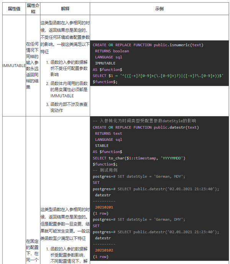
Task: Click the '-- 测试用例' comment line
Action: click(x=105, y=170)
